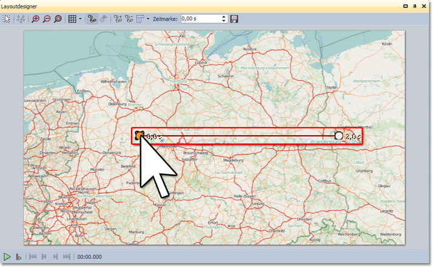
Task: Reset zoom to fit view
Action: point(58,19)
